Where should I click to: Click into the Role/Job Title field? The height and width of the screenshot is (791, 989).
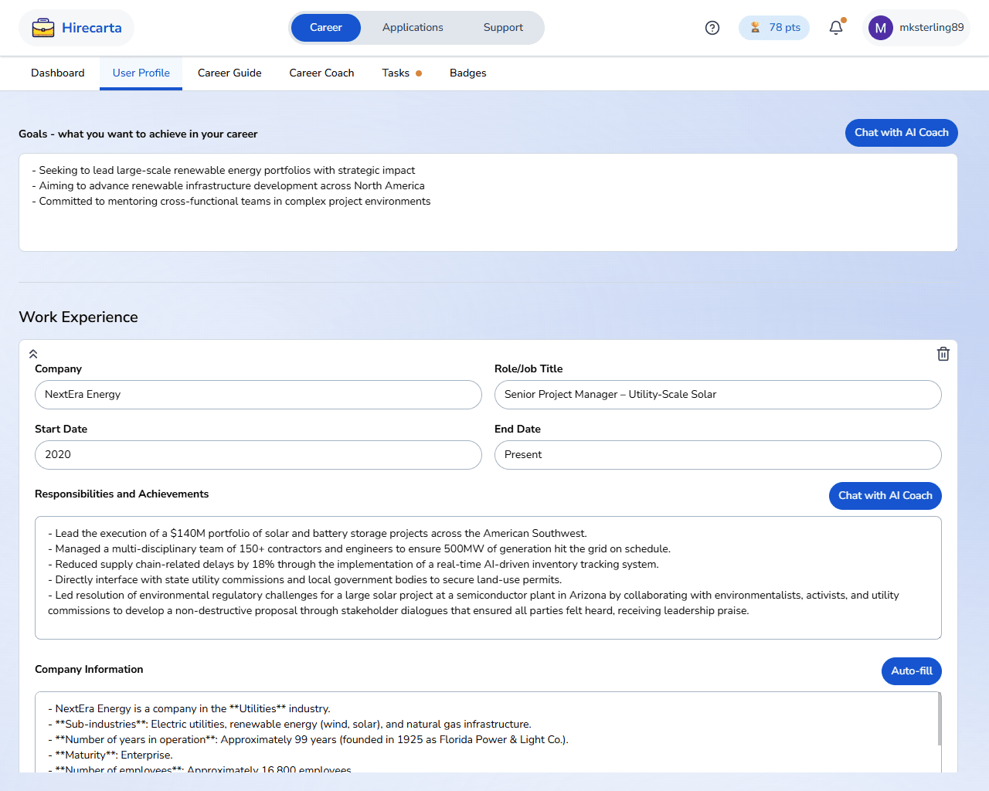[x=717, y=395]
